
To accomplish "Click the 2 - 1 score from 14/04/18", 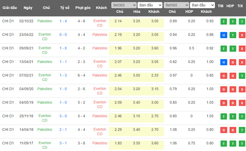I will coord(63,129).
